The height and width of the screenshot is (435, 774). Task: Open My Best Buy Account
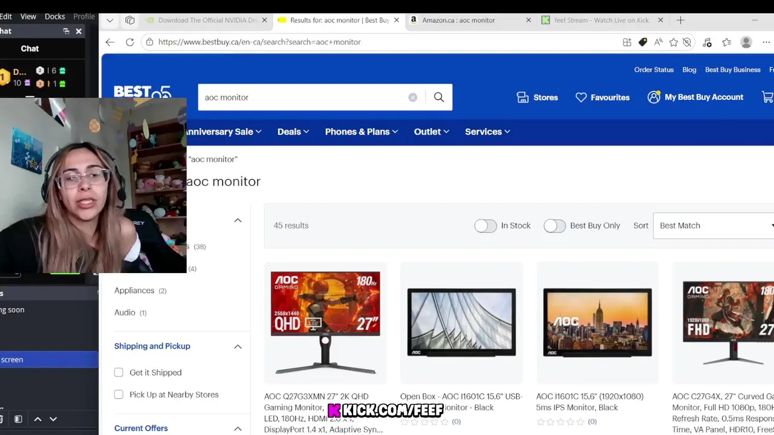pyautogui.click(x=695, y=97)
